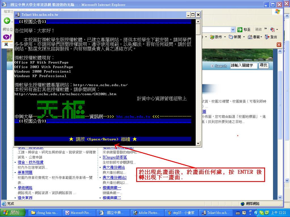Open the address bar dropdown arrow
The width and height of the screenshot is (290, 217).
point(233,29)
